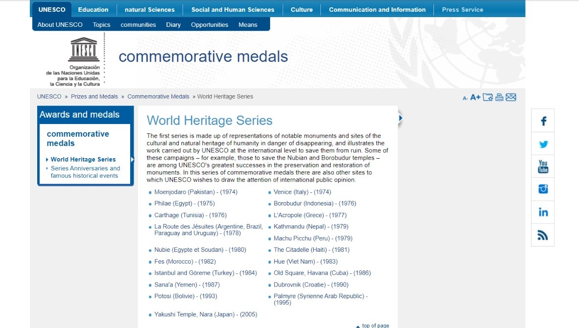Open the Means submenu item
The height and width of the screenshot is (328, 579).
[248, 25]
